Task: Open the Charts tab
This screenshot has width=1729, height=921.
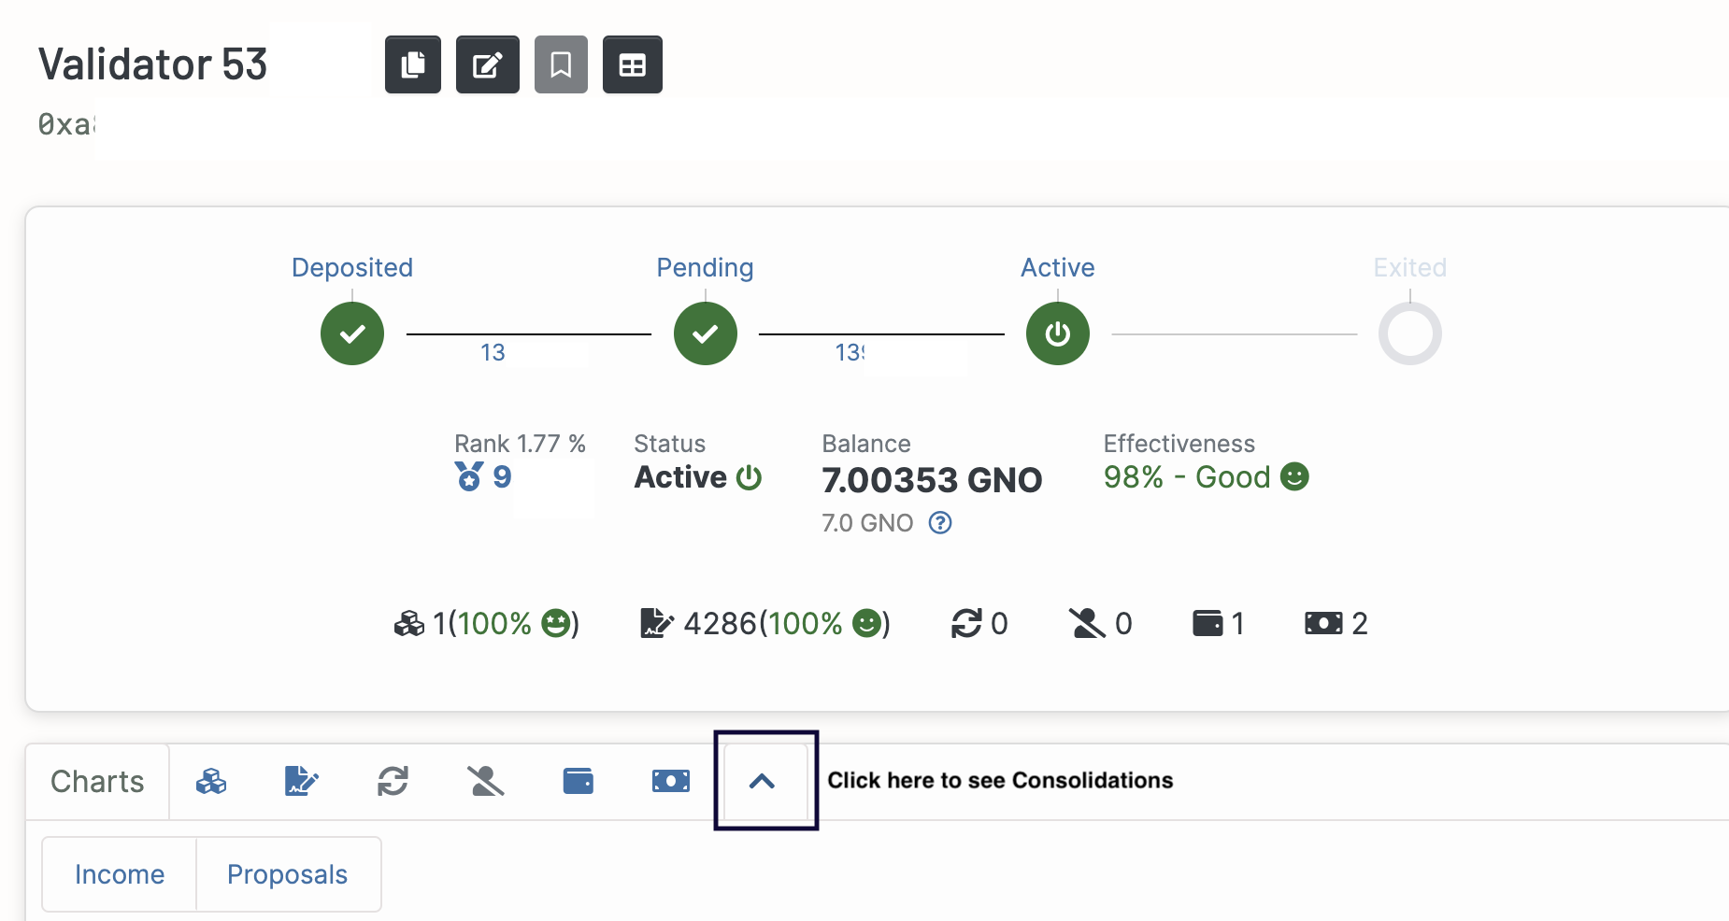Action: click(x=97, y=782)
